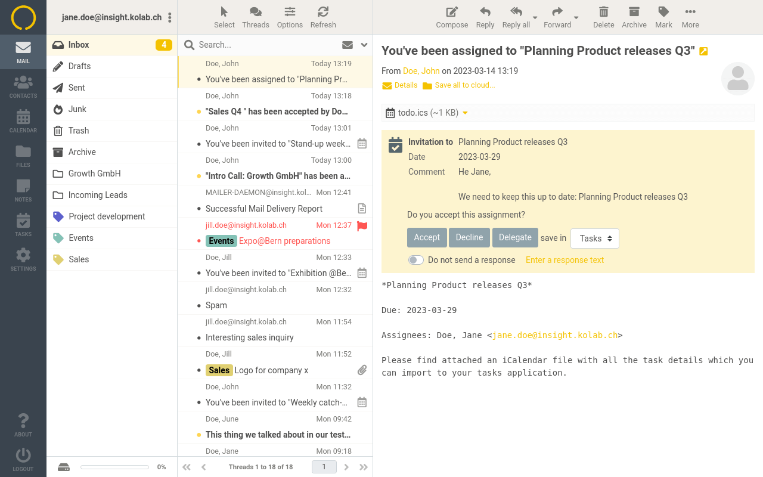Viewport: 763px width, 477px height.
Task: Open the account options three-dot menu
Action: (170, 18)
